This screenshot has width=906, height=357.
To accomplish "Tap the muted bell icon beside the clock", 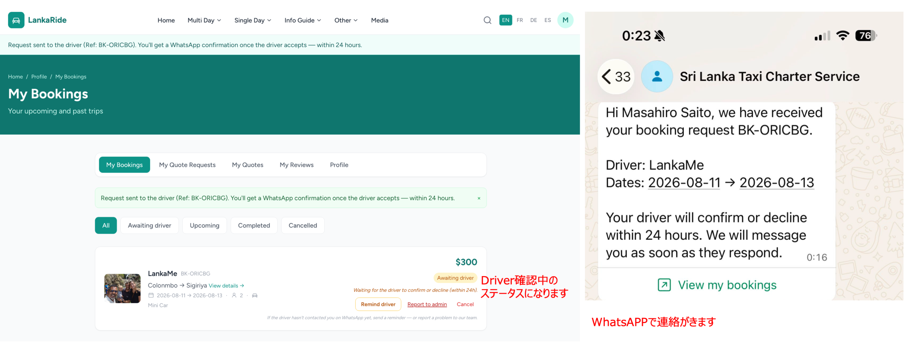I will (x=659, y=36).
